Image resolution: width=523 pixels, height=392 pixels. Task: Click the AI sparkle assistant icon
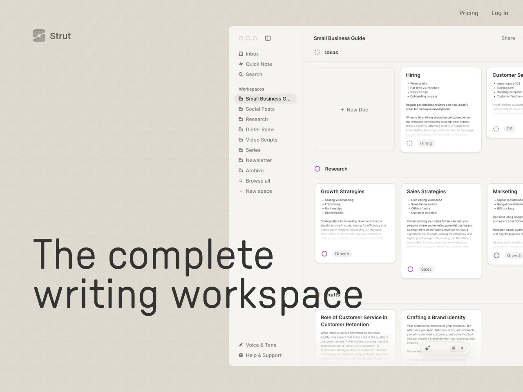coord(427,348)
